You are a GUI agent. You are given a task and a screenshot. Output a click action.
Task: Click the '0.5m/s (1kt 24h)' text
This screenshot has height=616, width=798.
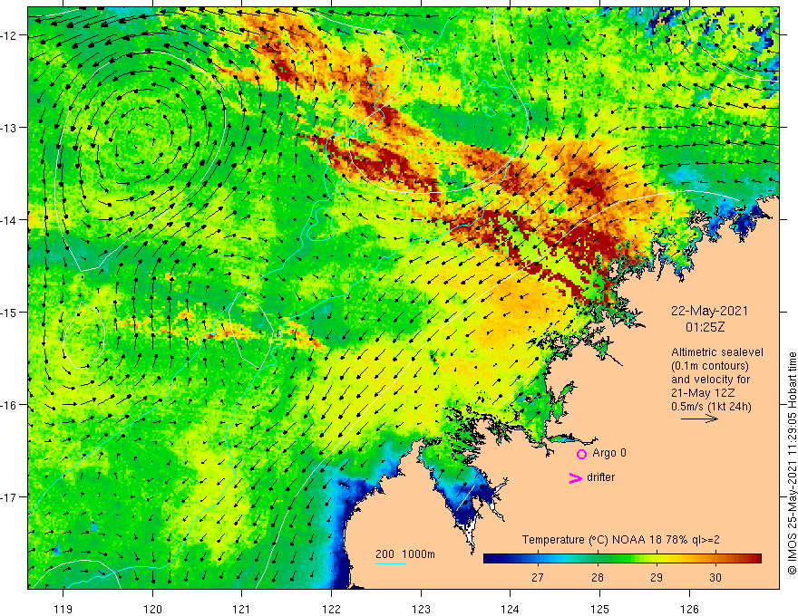pos(711,407)
